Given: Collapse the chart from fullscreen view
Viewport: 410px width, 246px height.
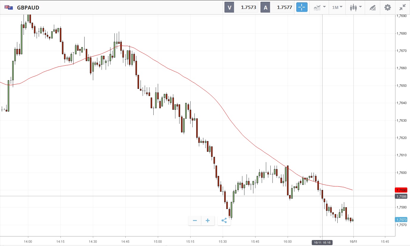Looking at the screenshot, I should click(x=403, y=7).
